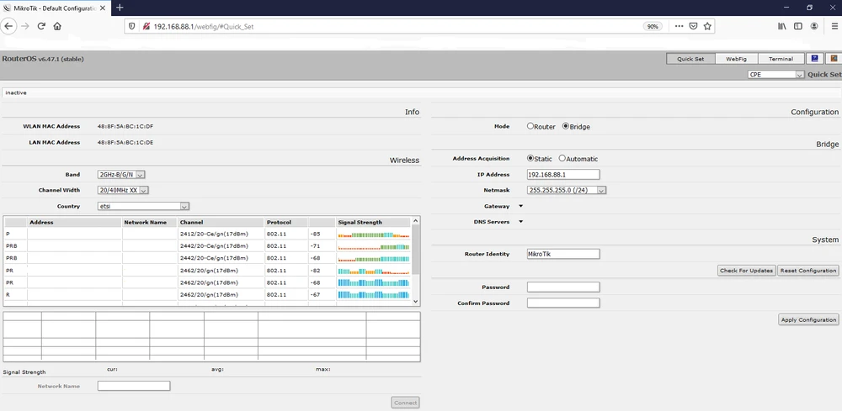Click the browser back arrow
The image size is (842, 411).
coord(8,26)
